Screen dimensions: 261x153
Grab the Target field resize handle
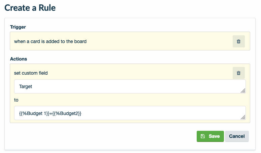tap(243, 91)
